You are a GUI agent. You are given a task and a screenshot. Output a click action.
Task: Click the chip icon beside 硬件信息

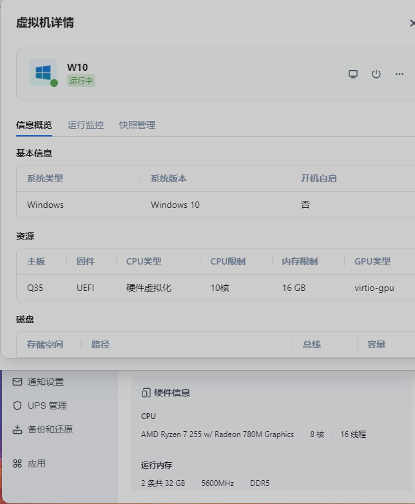point(146,393)
